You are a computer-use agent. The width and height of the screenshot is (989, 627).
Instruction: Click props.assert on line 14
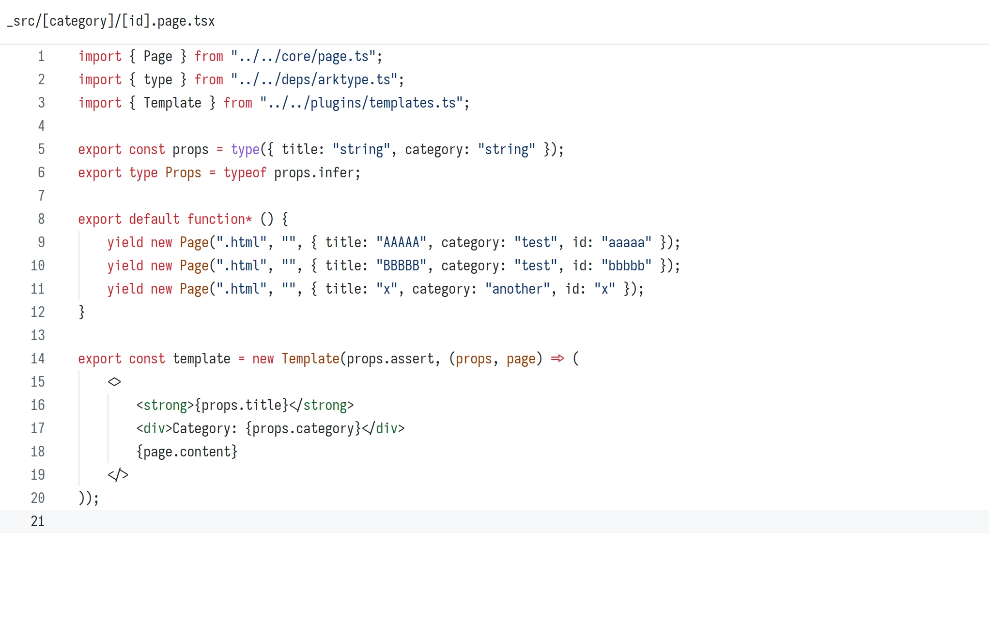tap(390, 359)
